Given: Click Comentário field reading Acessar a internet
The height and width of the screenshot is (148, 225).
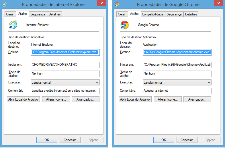Looking at the screenshot, I should tap(177, 91).
